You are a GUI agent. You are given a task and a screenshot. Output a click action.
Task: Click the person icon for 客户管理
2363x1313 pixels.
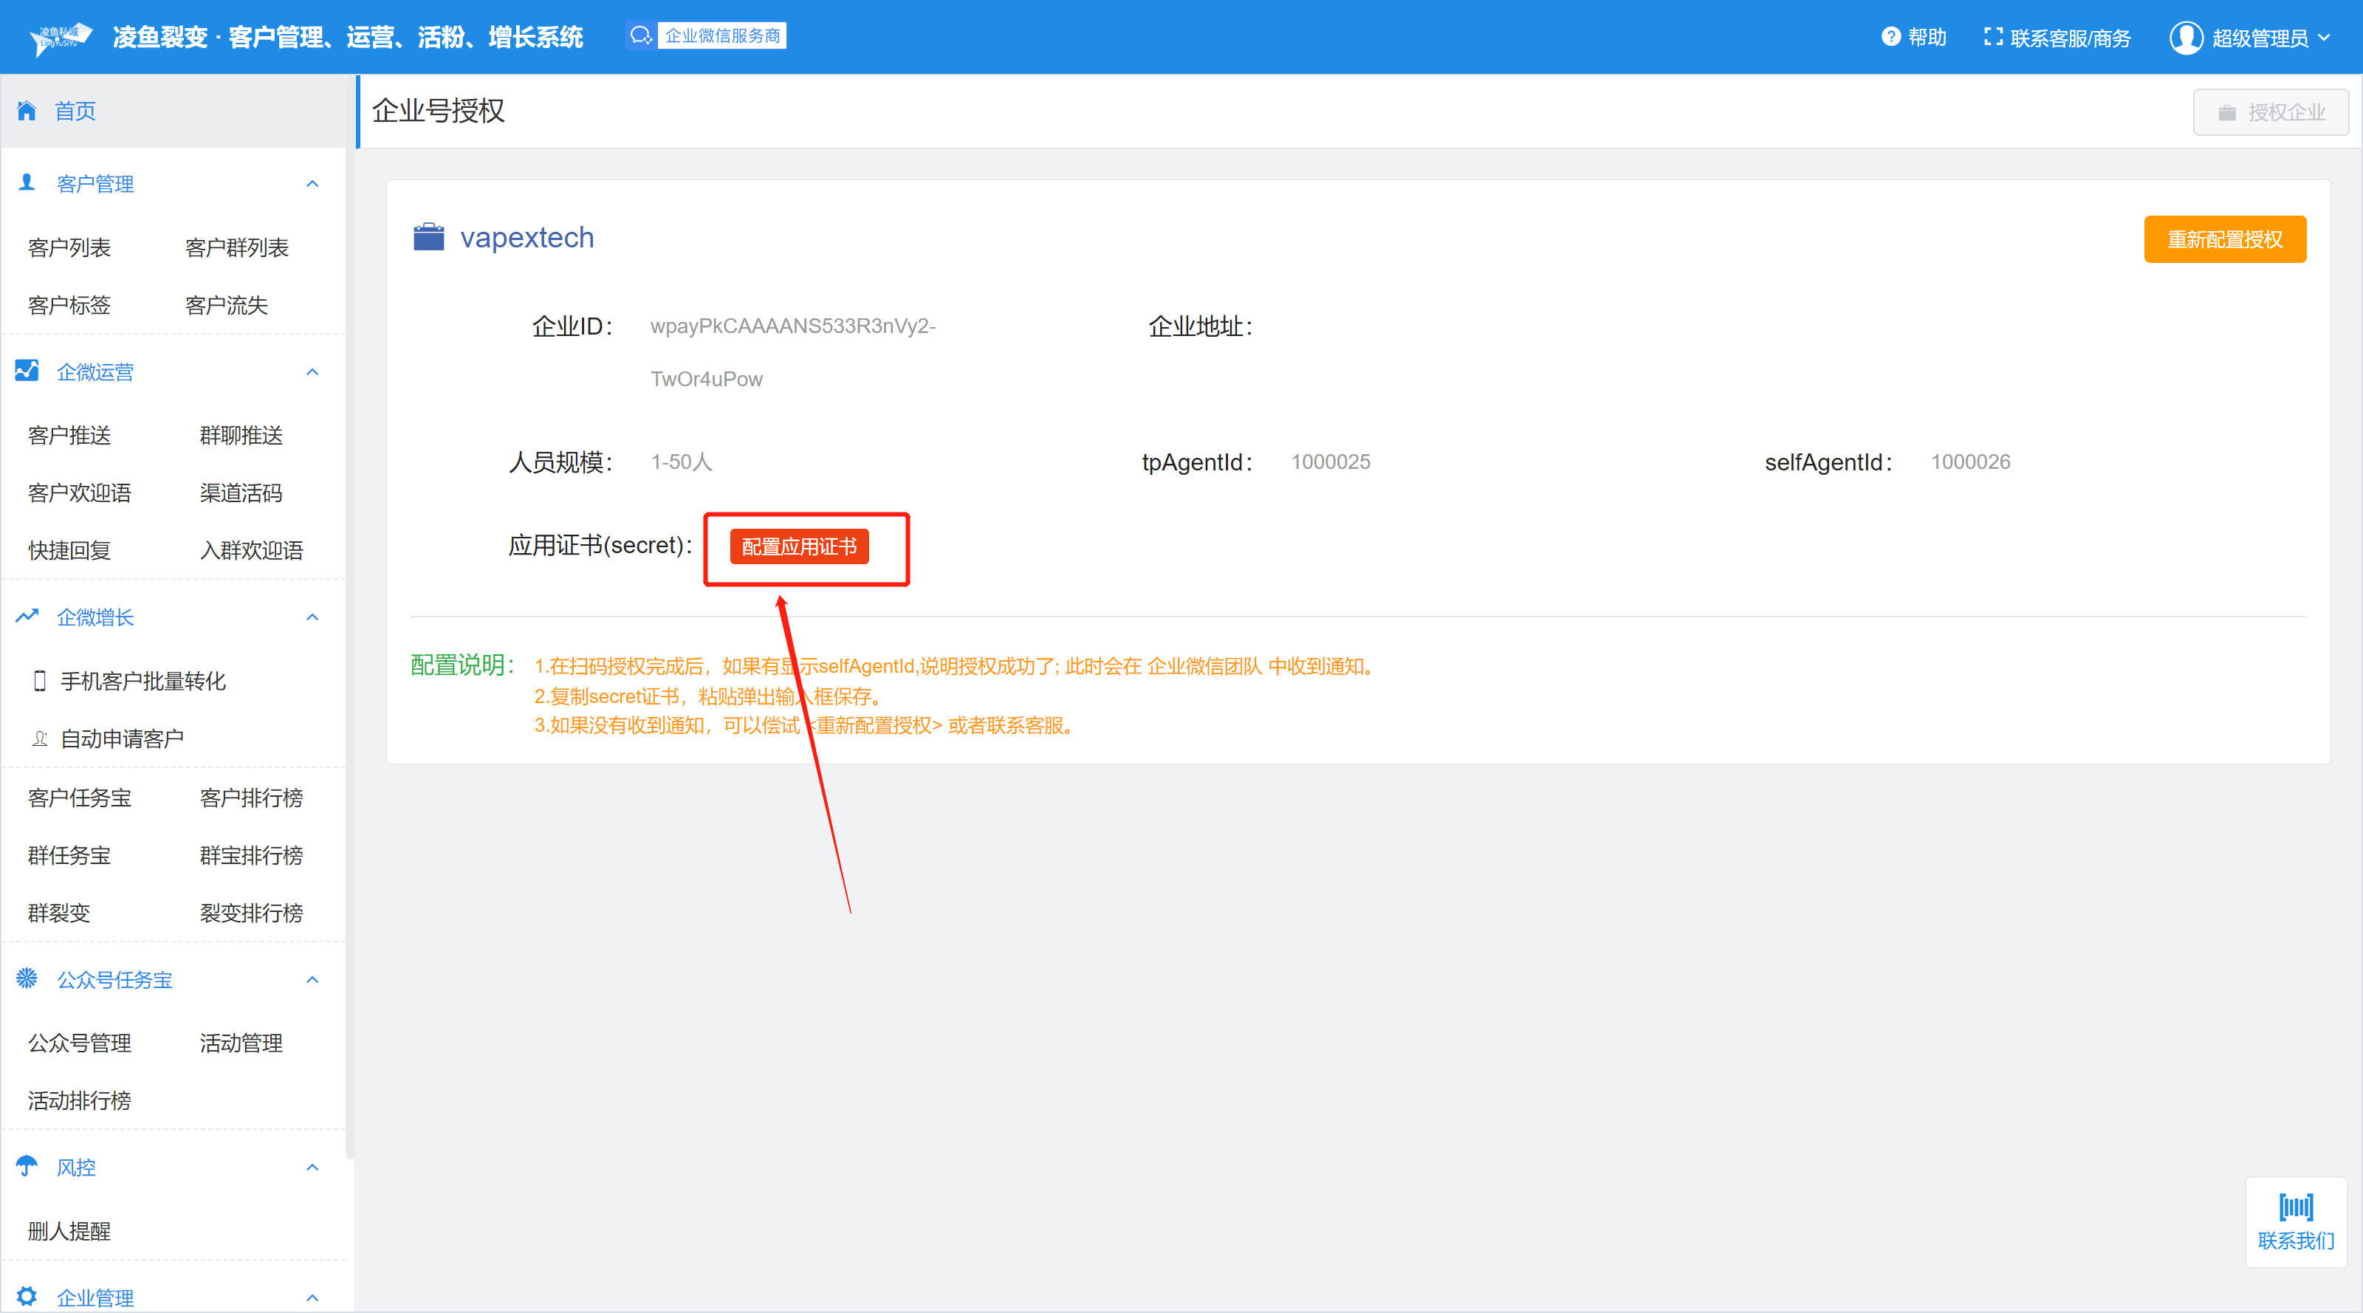click(x=27, y=182)
